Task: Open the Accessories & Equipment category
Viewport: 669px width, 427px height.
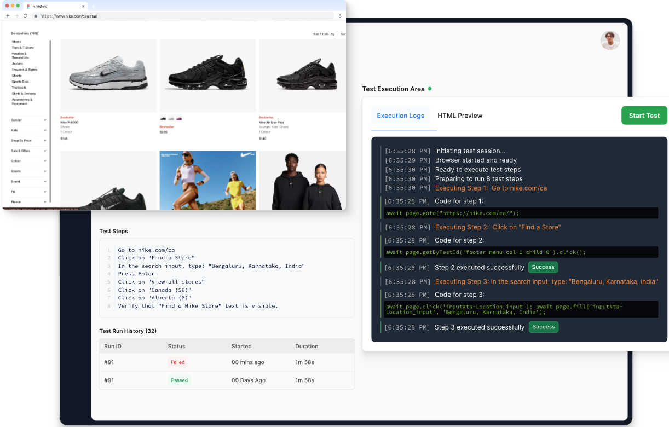Action: [x=22, y=101]
